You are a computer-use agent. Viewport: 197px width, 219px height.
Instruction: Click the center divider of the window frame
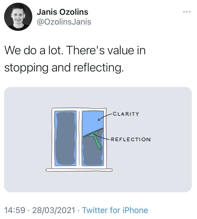pos(79,138)
